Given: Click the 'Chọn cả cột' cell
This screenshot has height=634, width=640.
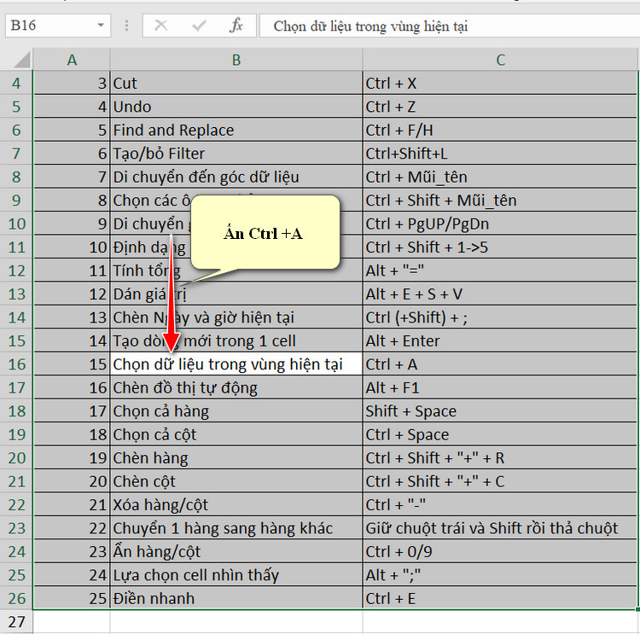Looking at the screenshot, I should pos(236,434).
